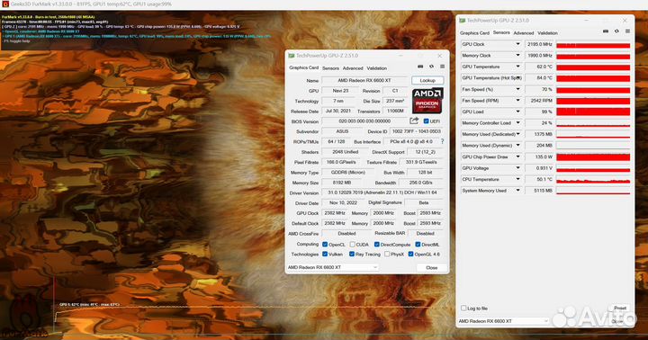The image size is (648, 340).
Task: Open the GPU Load sensor dropdown
Action: (517, 112)
